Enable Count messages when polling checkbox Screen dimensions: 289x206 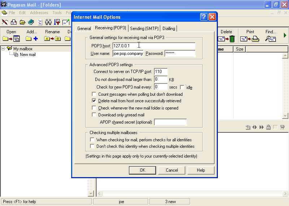[94, 94]
